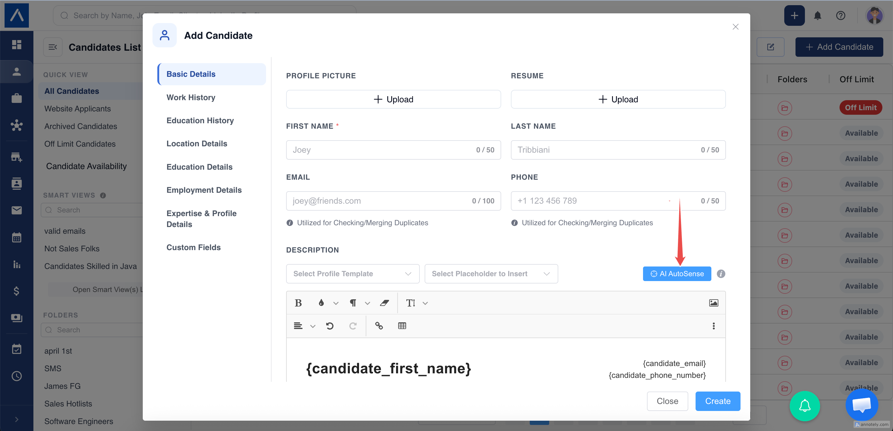Open Candidate Availability view

coord(86,166)
